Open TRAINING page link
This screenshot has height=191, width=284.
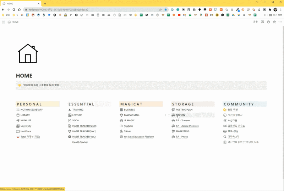click(x=78, y=110)
